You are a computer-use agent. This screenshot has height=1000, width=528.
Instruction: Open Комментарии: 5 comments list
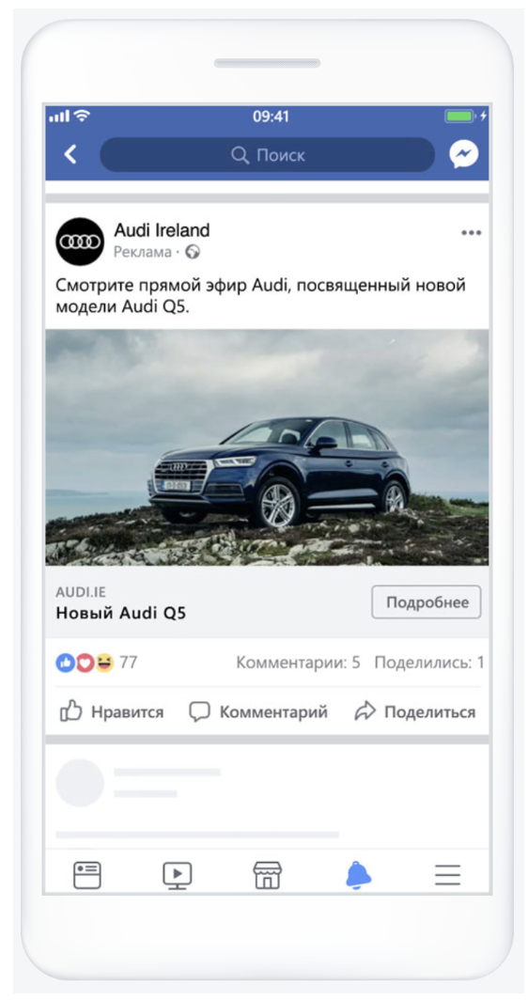pos(298,663)
